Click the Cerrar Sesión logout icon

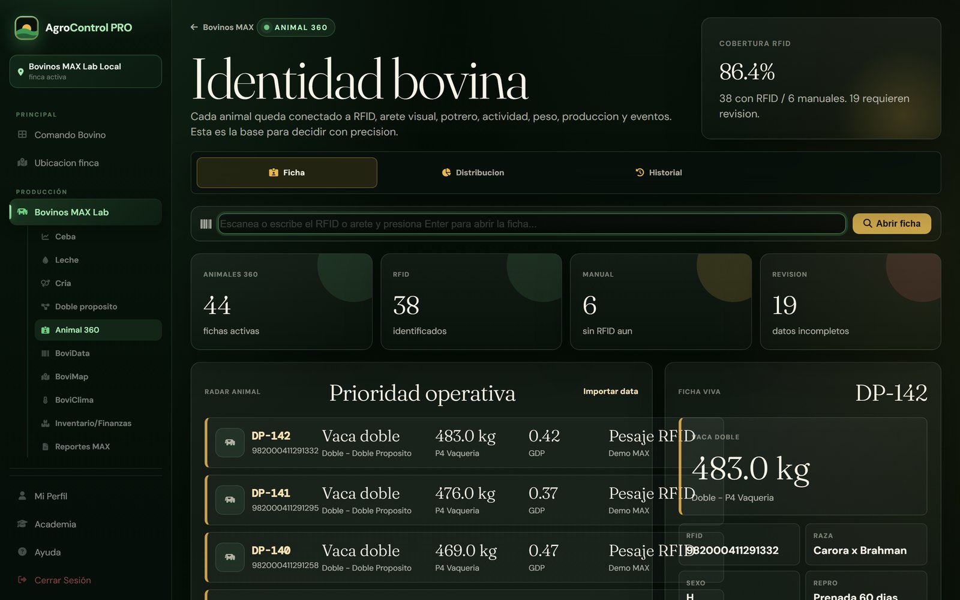(x=22, y=580)
